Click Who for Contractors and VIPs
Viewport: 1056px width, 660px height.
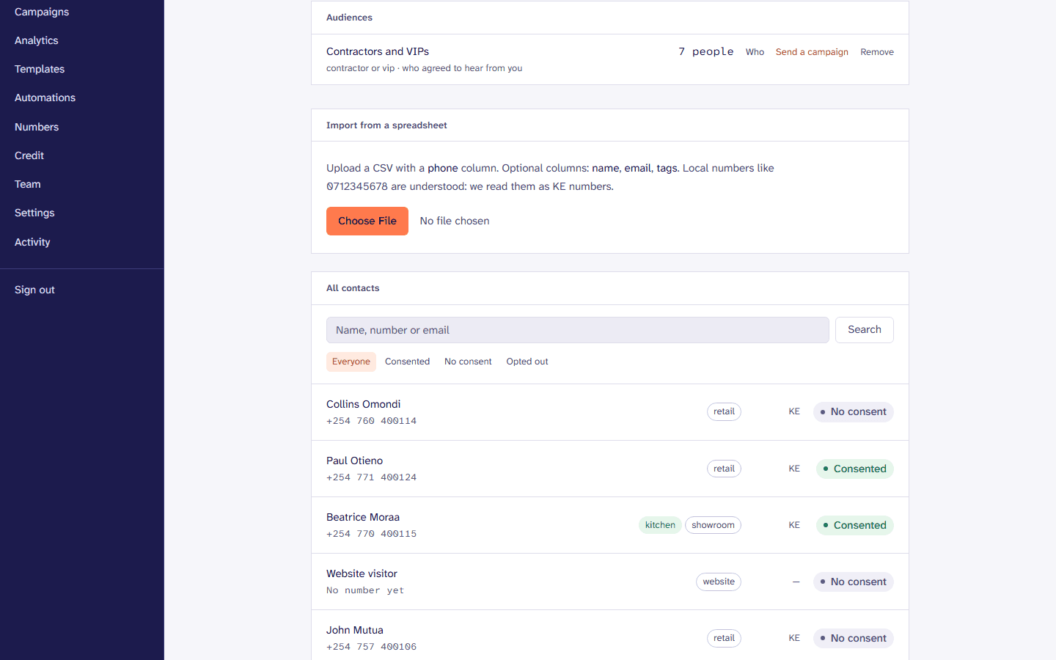[755, 52]
